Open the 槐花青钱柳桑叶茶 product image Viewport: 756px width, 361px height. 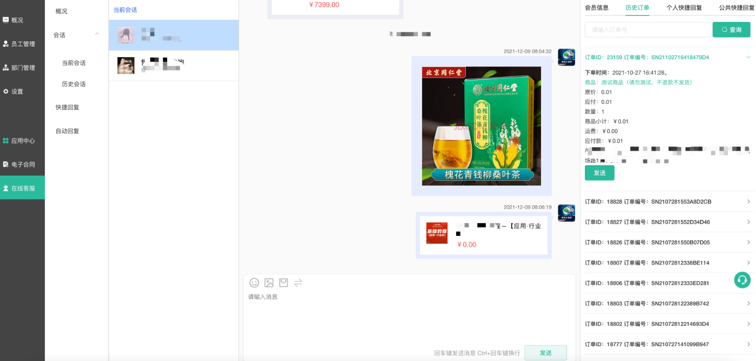coord(481,126)
